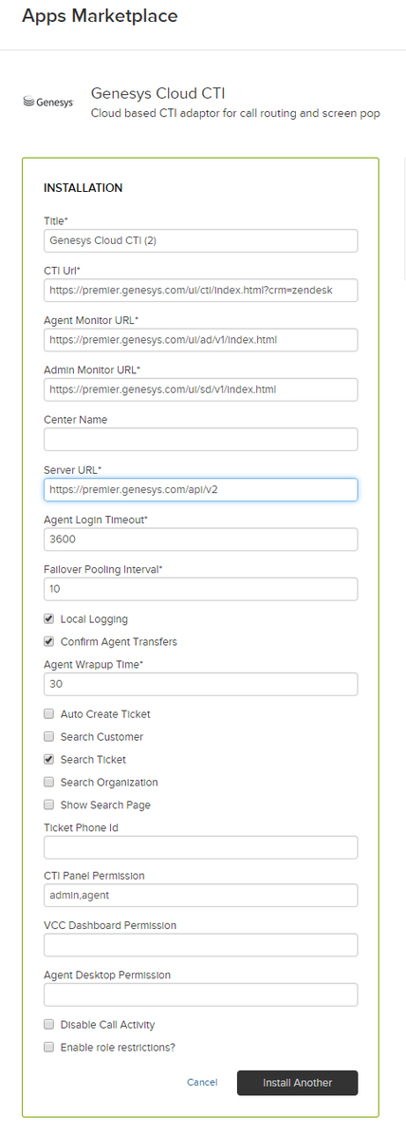Tick the Show Search Page checkbox
406x1136 pixels.
coord(49,805)
